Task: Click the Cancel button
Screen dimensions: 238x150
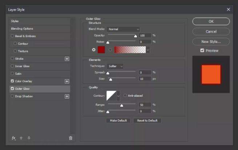Action: 211,32
